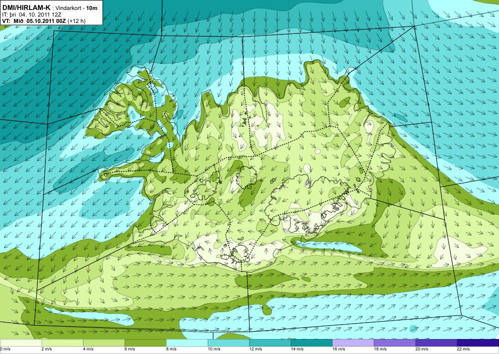The image size is (499, 354).
Task: Click the '4 m/s' legend label
Action: [x=88, y=349]
